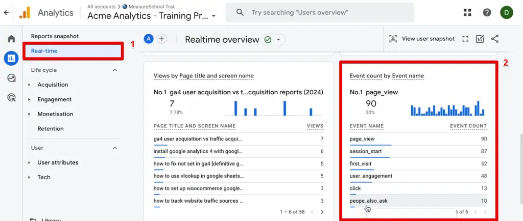
Task: Open the property selector dropdown arrow
Action: 214,16
